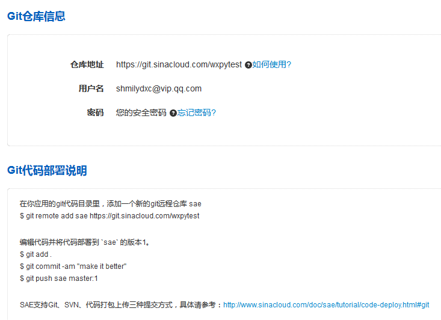Screen dimensions: 441x320
Task: Click the username shmilydxc@vip.qq.com
Action: coord(159,89)
